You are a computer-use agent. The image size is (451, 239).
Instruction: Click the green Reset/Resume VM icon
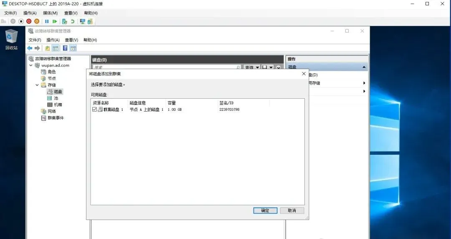tap(55, 21)
